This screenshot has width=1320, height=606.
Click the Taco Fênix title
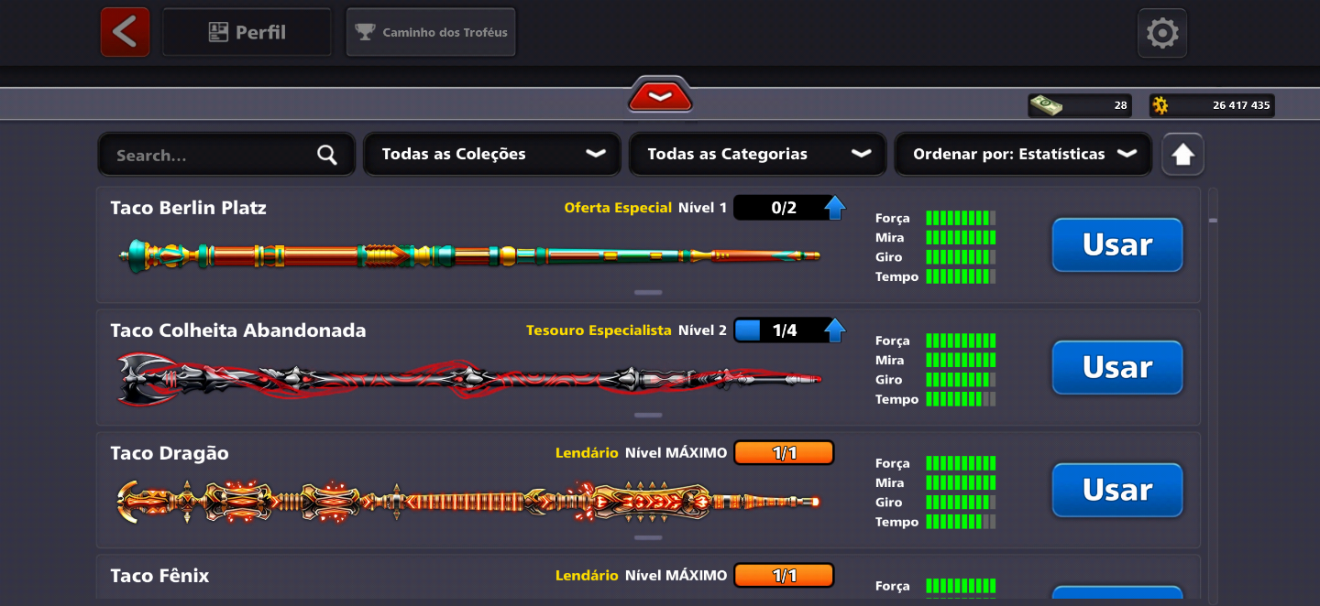pos(159,576)
